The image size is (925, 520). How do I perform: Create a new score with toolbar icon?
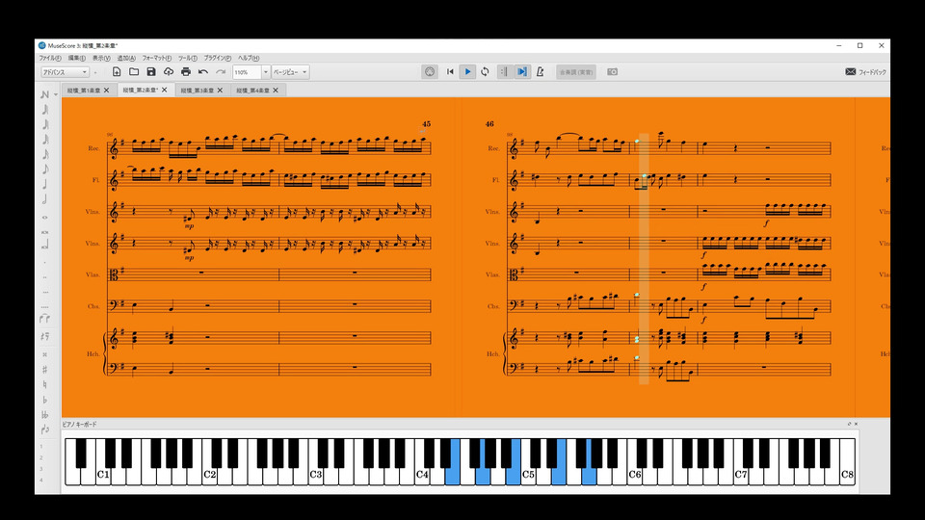click(117, 72)
